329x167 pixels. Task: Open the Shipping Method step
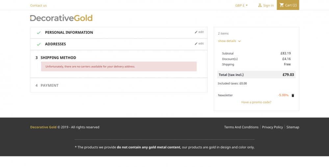(58, 58)
